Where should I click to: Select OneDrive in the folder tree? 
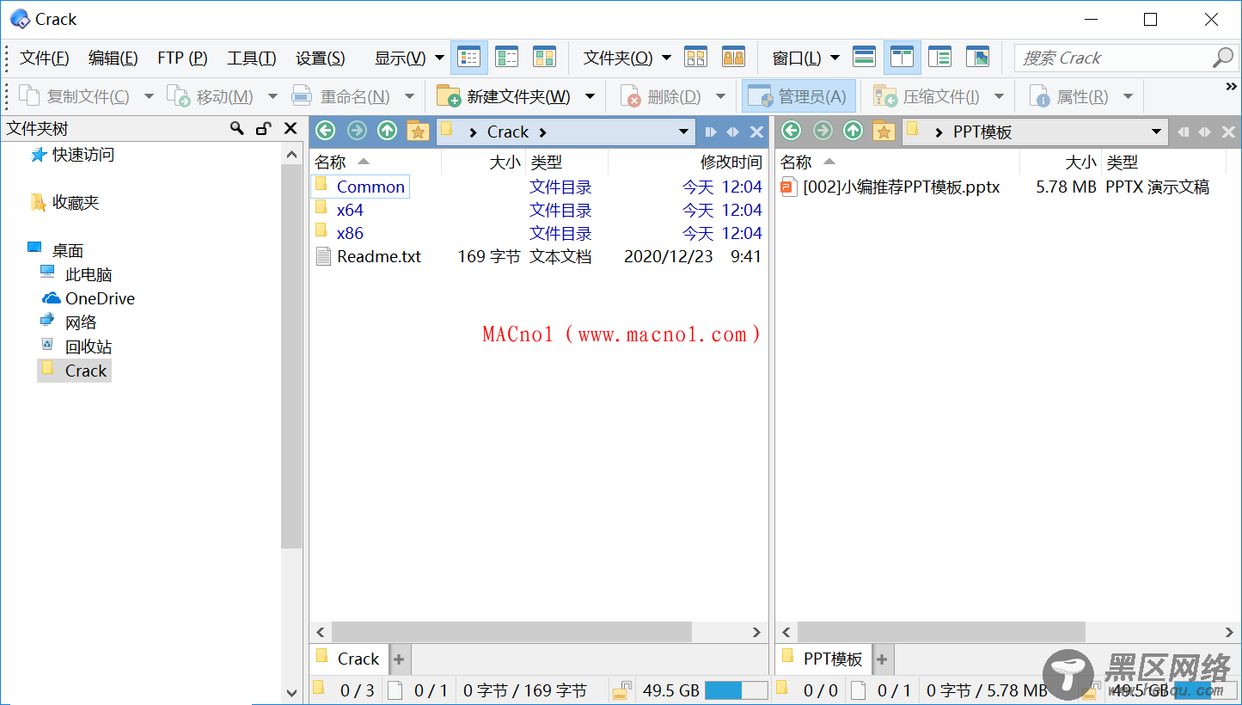point(100,298)
